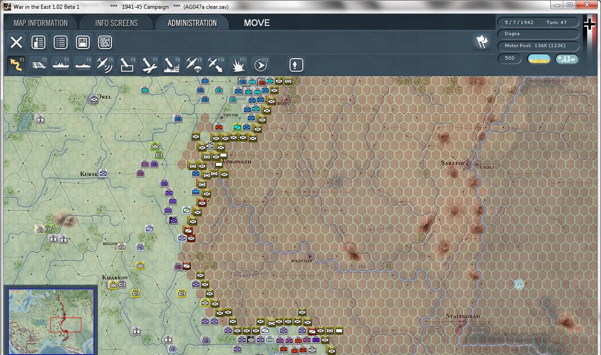Click the F12 end turn arrow icon
The width and height of the screenshot is (601, 355).
pos(261,65)
